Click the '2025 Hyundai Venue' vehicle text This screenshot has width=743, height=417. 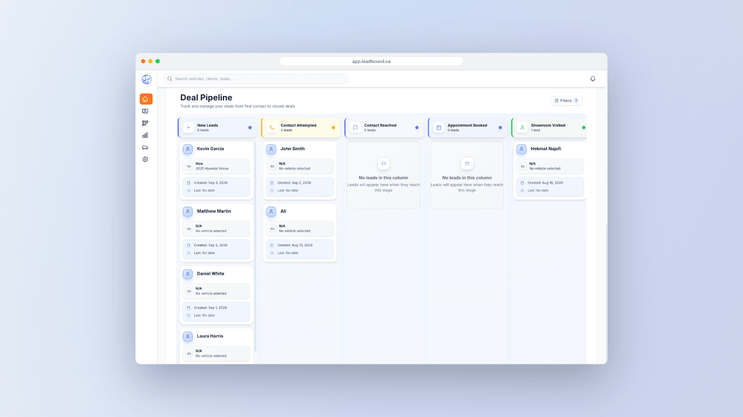[x=212, y=169]
